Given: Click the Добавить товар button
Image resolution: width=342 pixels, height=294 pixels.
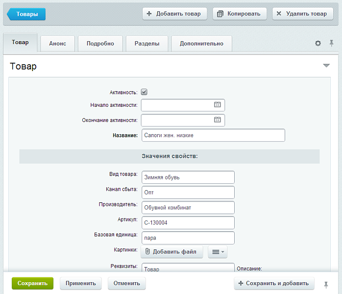Looking at the screenshot, I should [174, 14].
